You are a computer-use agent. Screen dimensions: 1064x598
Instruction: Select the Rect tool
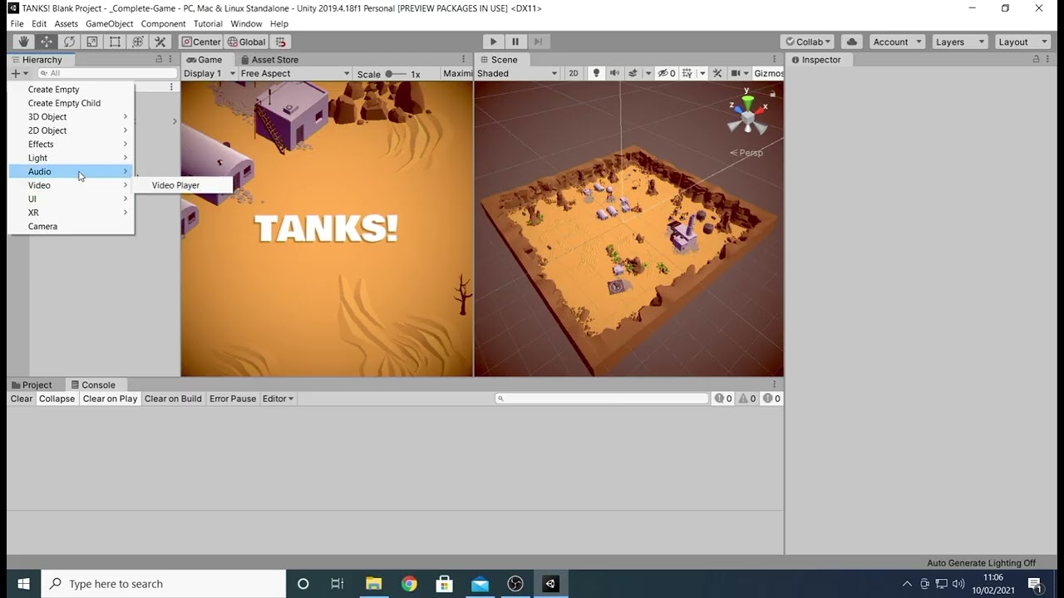[115, 42]
